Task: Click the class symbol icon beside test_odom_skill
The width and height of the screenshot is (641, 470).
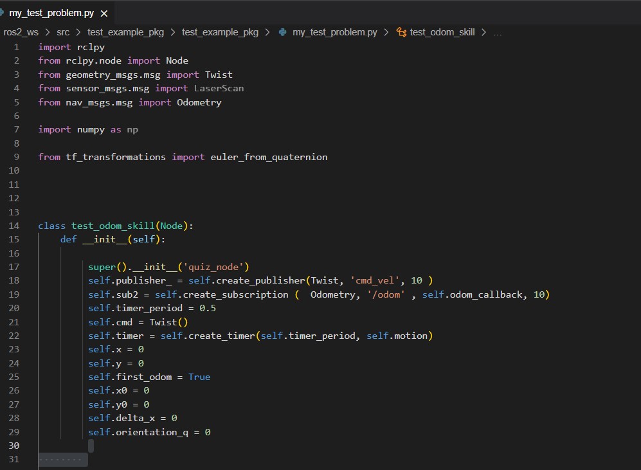Action: pyautogui.click(x=401, y=32)
